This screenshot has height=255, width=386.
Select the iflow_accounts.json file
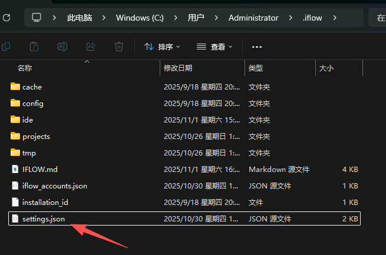tap(54, 186)
